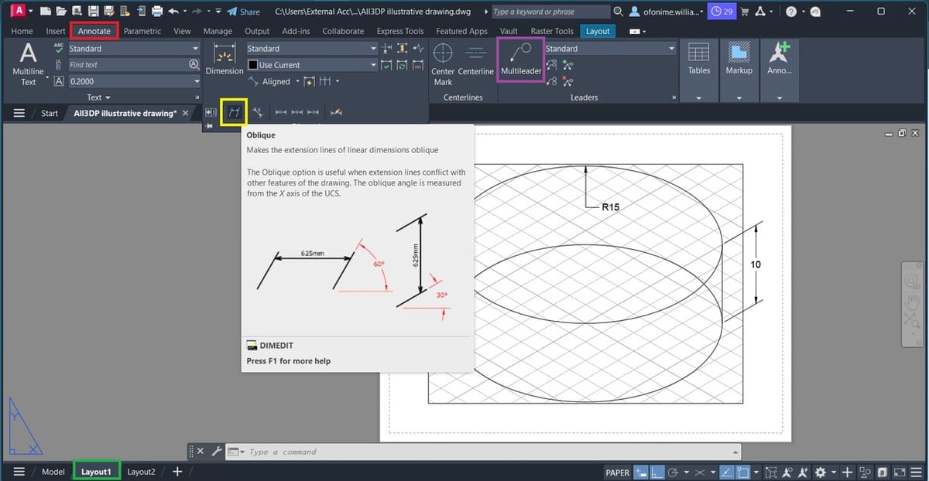The height and width of the screenshot is (481, 929).
Task: Open the Help question mark icon
Action: pyautogui.click(x=790, y=12)
